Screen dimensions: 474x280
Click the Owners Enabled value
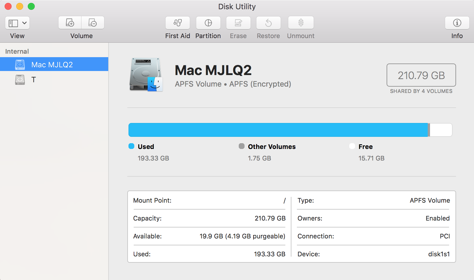(438, 218)
